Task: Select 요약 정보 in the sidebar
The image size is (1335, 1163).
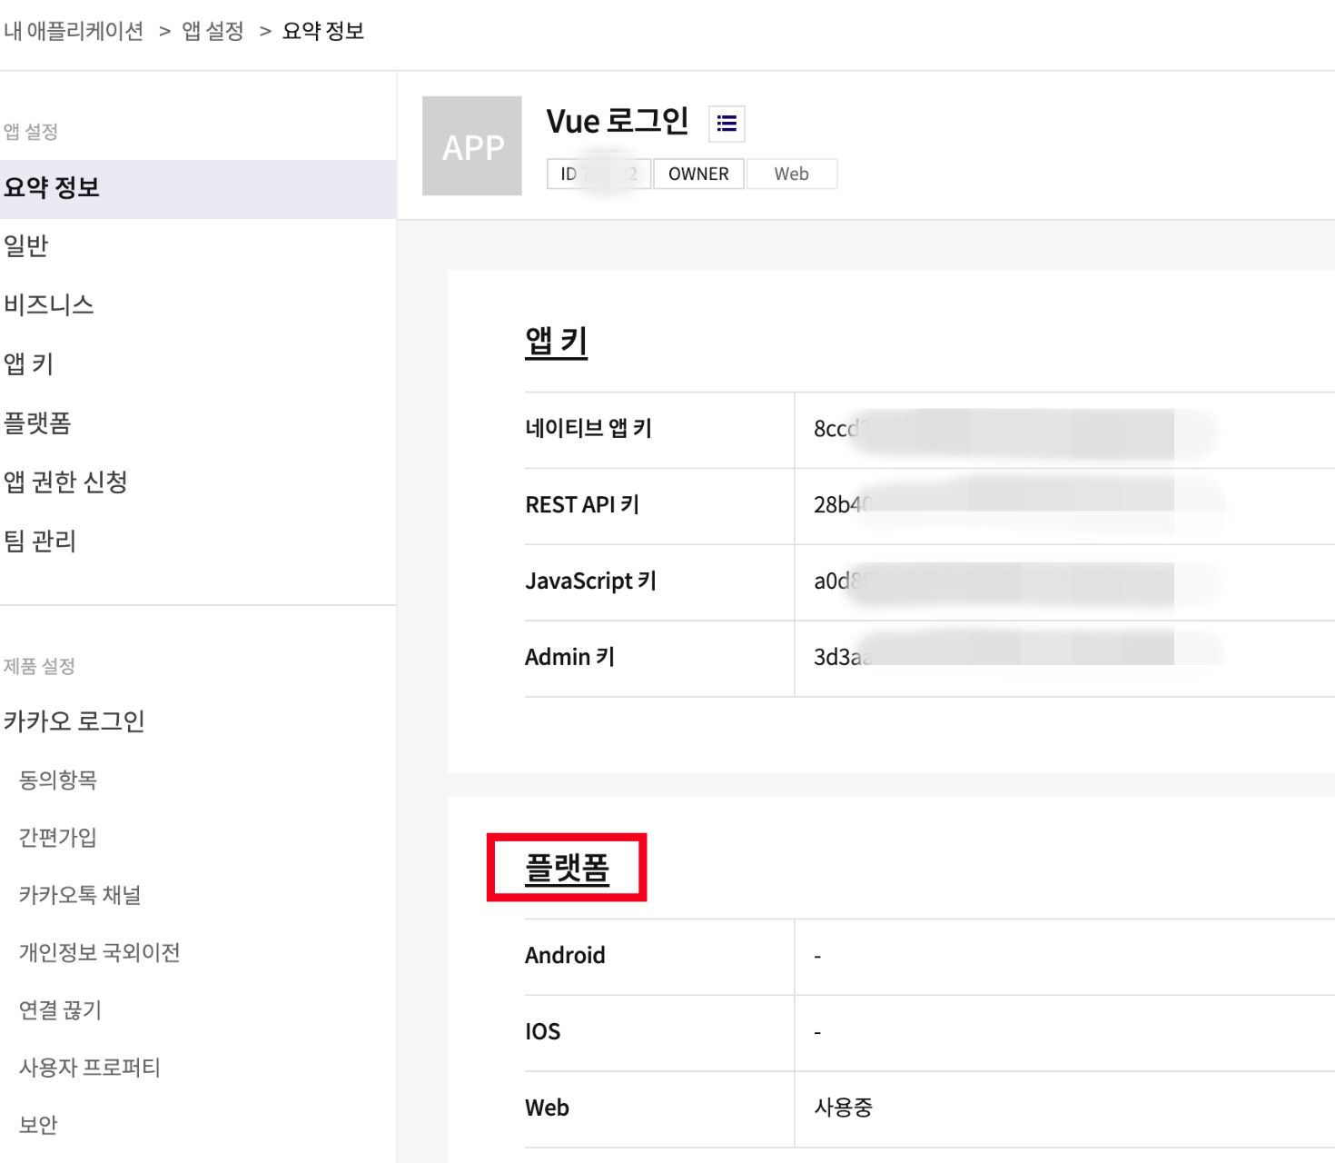Action: [198, 189]
